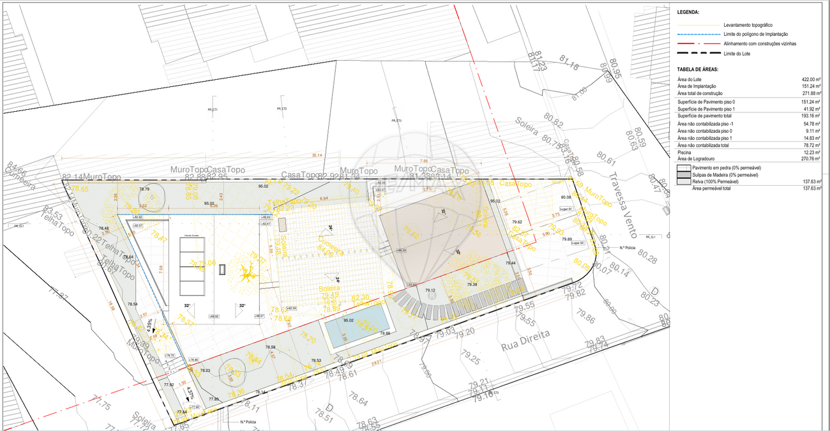
Task: Click the Sulipas de Madeira grey swatch
Action: click(x=684, y=174)
